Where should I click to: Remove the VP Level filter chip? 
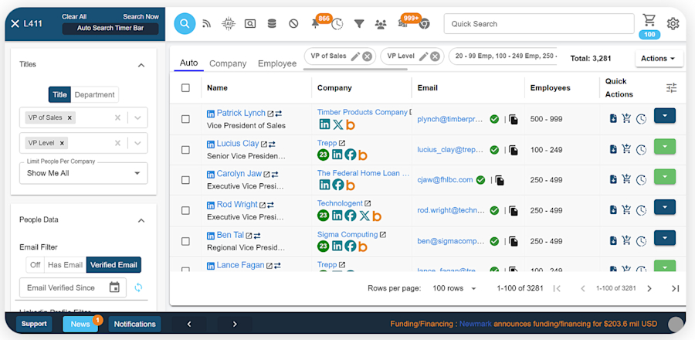click(x=436, y=56)
